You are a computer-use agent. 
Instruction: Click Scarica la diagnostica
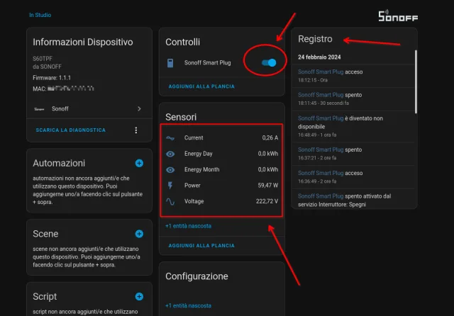click(71, 130)
